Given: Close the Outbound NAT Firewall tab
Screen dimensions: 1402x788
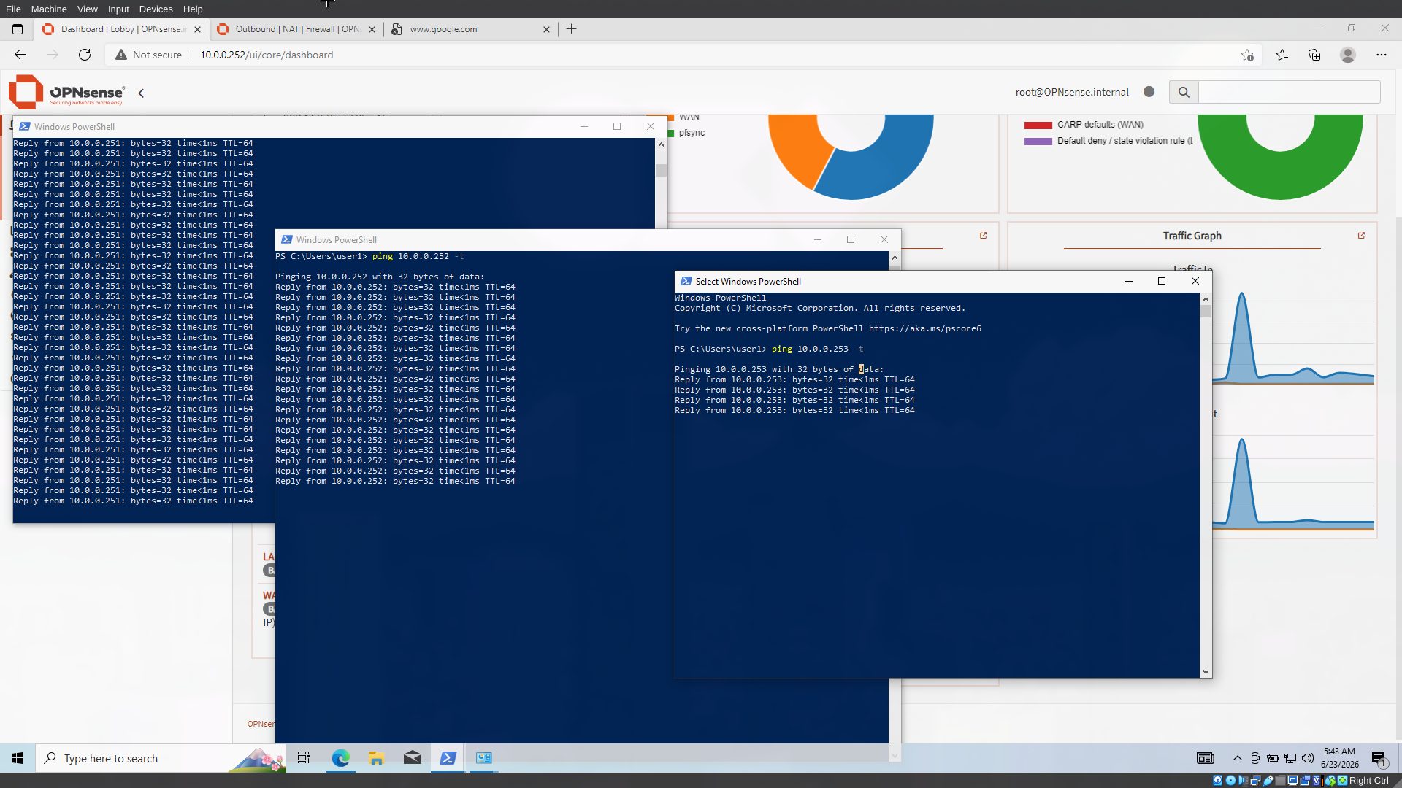Looking at the screenshot, I should click(x=372, y=29).
